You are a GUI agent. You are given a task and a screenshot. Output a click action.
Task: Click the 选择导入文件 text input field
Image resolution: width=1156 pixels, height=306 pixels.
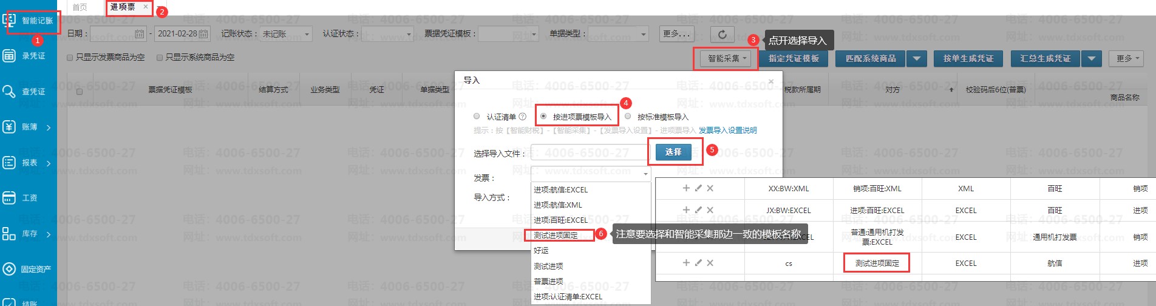tap(589, 152)
